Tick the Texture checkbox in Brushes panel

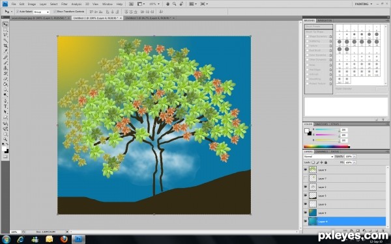point(308,46)
